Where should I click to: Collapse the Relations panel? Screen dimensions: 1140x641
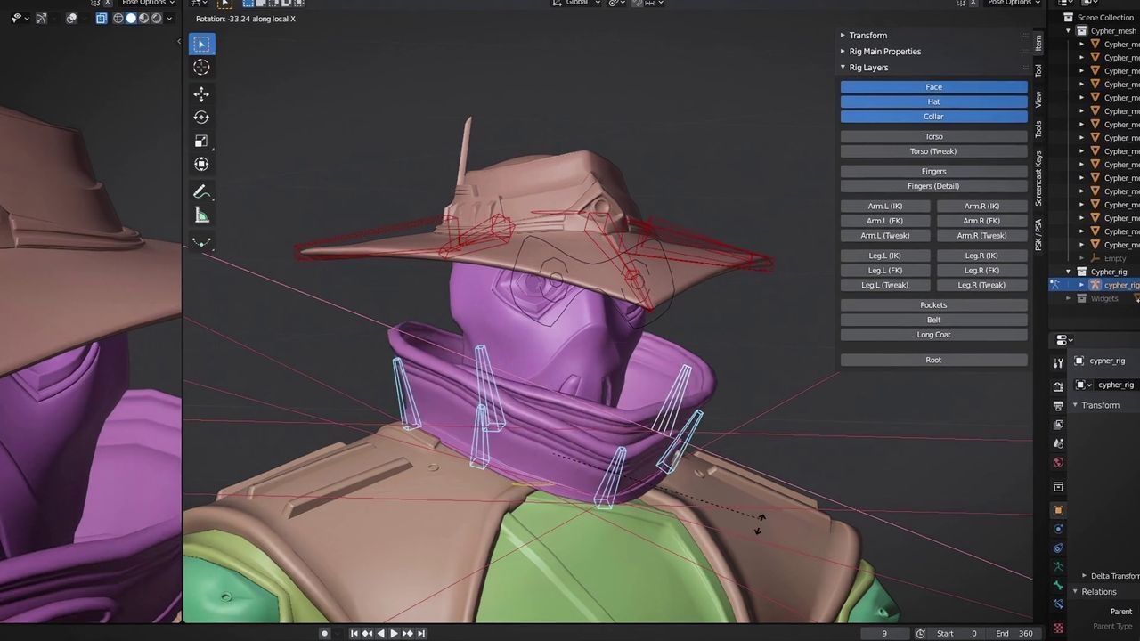click(x=1075, y=592)
